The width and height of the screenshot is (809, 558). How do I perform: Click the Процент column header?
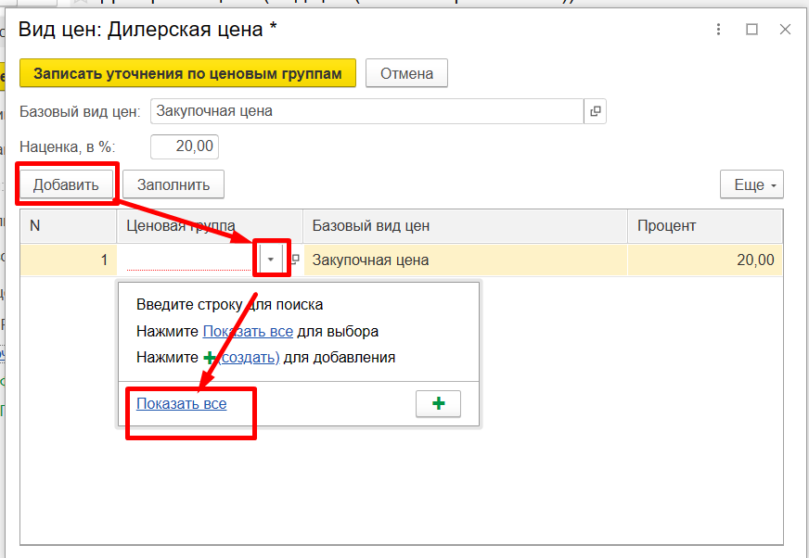[x=704, y=226]
